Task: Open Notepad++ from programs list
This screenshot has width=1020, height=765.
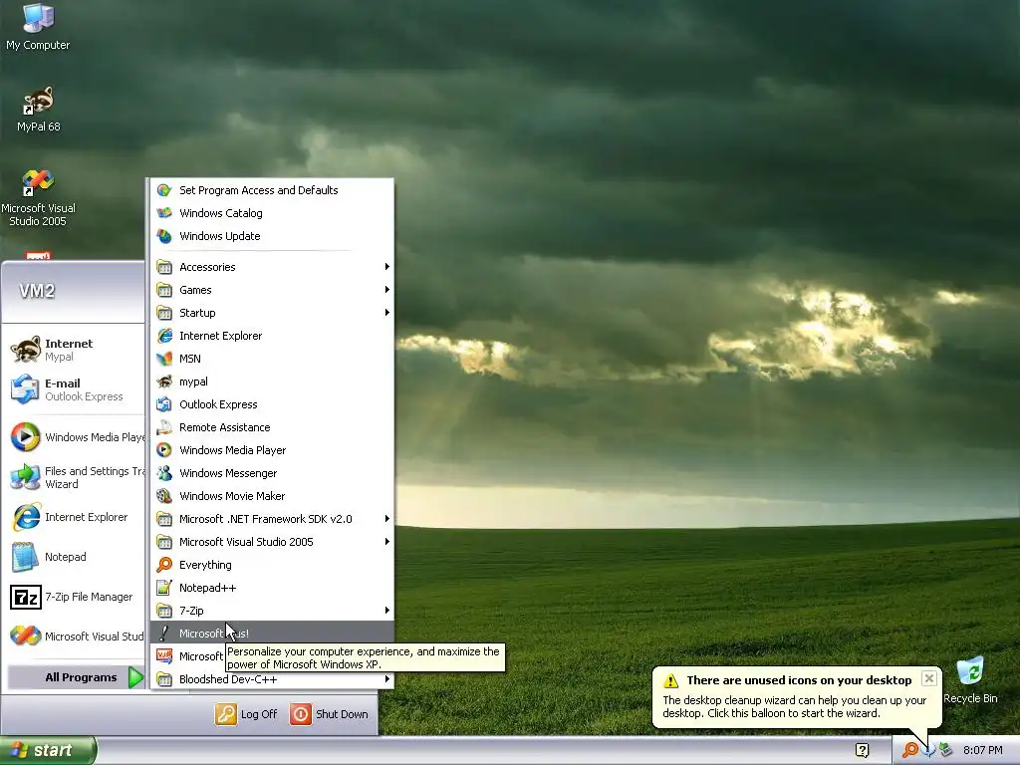Action: (272, 588)
